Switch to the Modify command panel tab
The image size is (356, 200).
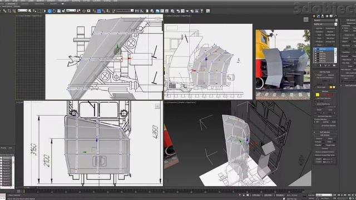click(318, 16)
